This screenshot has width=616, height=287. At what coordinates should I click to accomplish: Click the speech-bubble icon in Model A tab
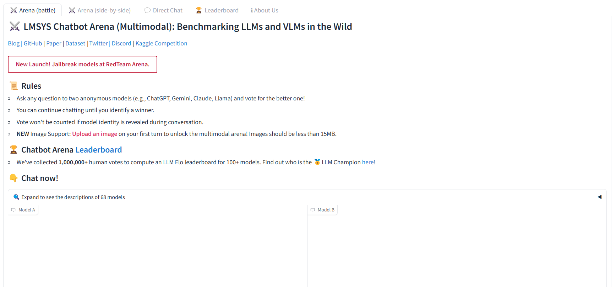(x=13, y=210)
